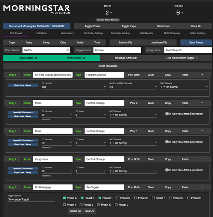
Task: Check the Preset G checkbox
Action: [171, 198]
